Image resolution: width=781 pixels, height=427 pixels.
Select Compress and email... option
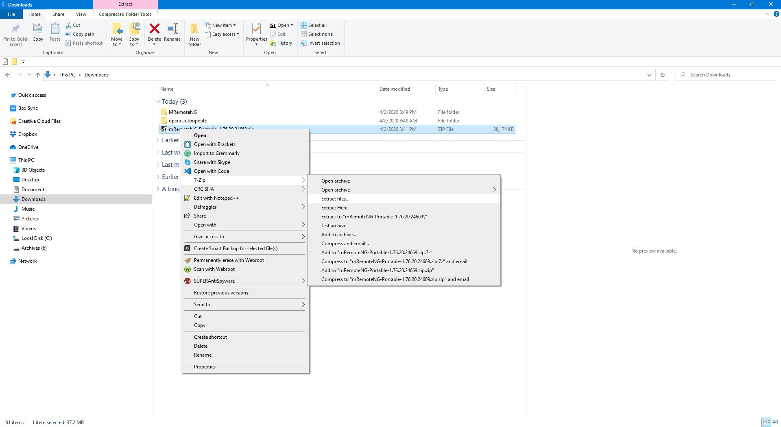pyautogui.click(x=404, y=244)
